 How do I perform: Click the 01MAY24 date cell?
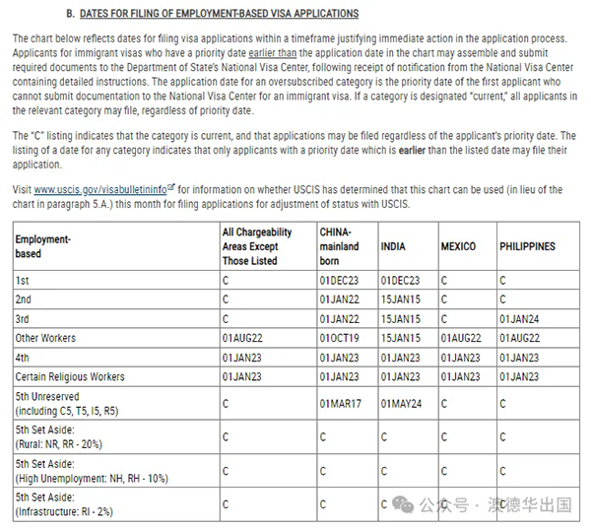coord(401,404)
